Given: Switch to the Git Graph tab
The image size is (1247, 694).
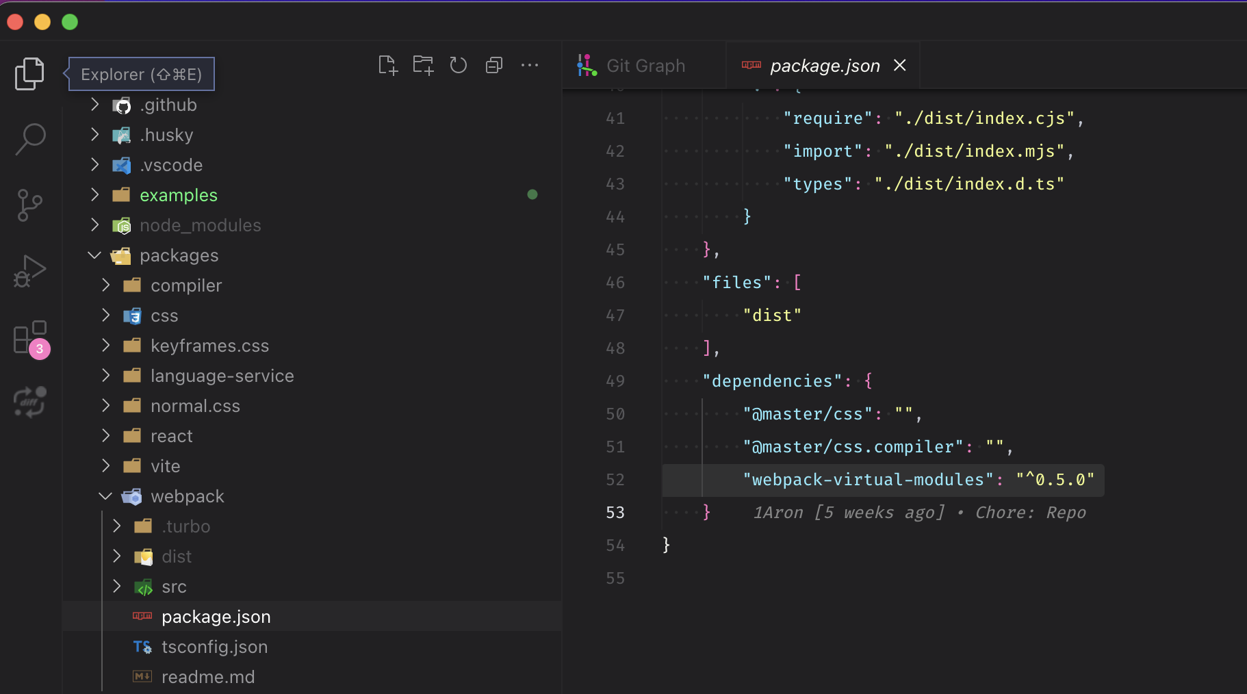Looking at the screenshot, I should [644, 65].
